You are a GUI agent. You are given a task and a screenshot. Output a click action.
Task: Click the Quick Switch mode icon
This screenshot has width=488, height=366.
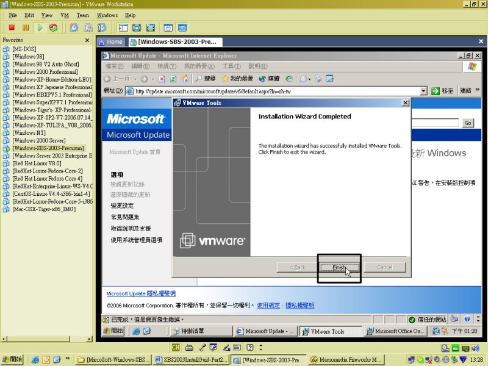click(150, 27)
